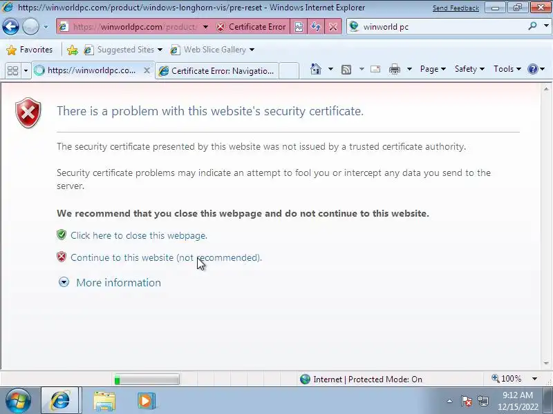This screenshot has height=414, width=553.
Task: Open the Suggested Sites link
Action: point(123,50)
